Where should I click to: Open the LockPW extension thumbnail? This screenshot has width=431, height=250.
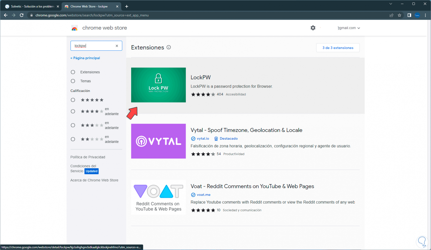[x=158, y=85]
